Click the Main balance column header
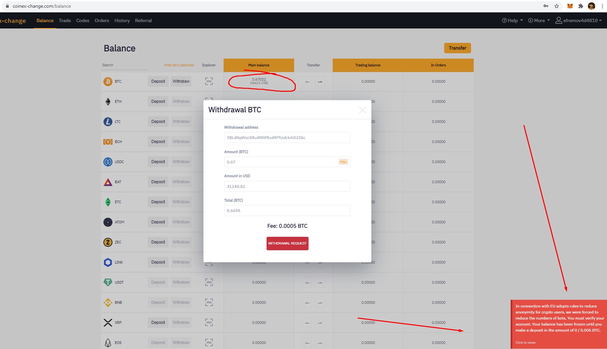 [259, 65]
